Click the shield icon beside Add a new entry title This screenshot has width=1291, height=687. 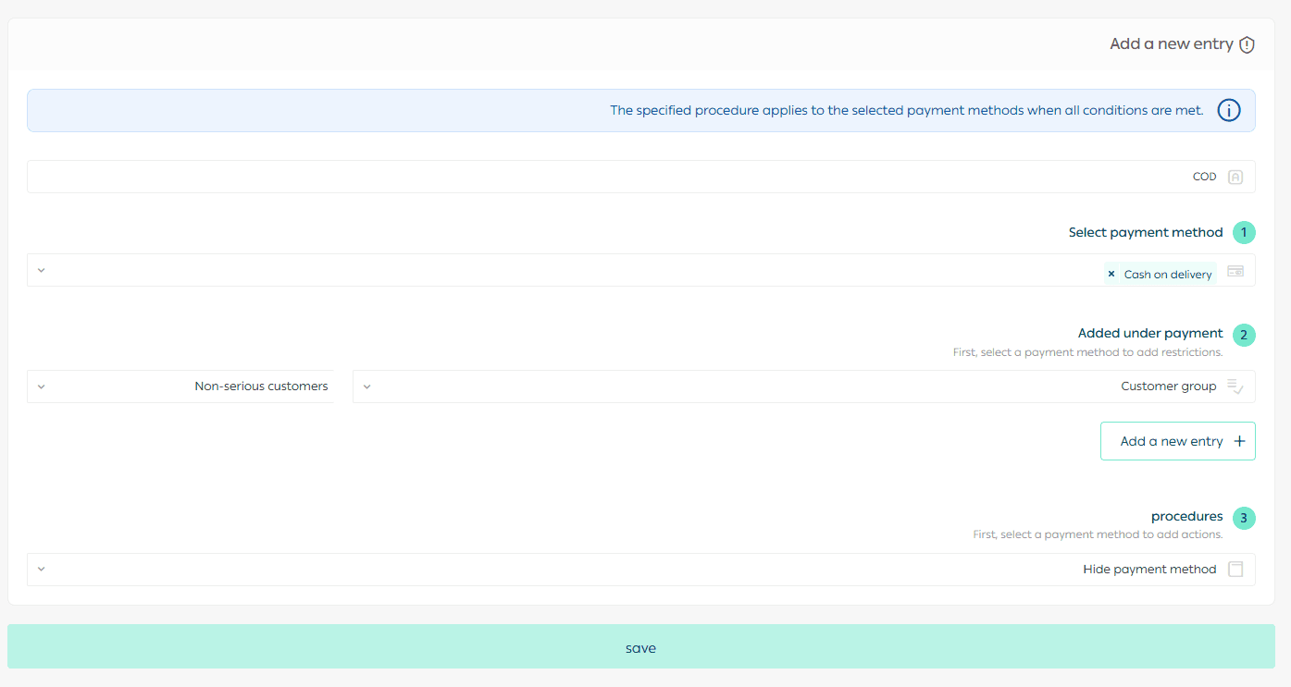coord(1247,44)
